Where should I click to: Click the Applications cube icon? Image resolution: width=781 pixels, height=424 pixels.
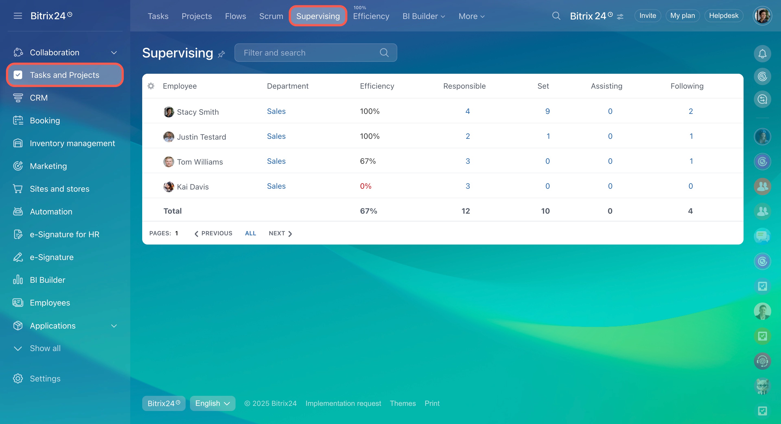18,326
